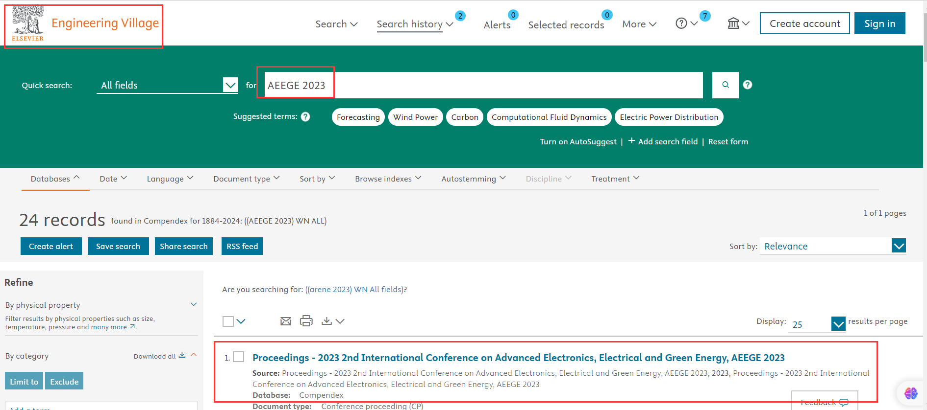
Task: Open the Search menu
Action: click(x=336, y=24)
